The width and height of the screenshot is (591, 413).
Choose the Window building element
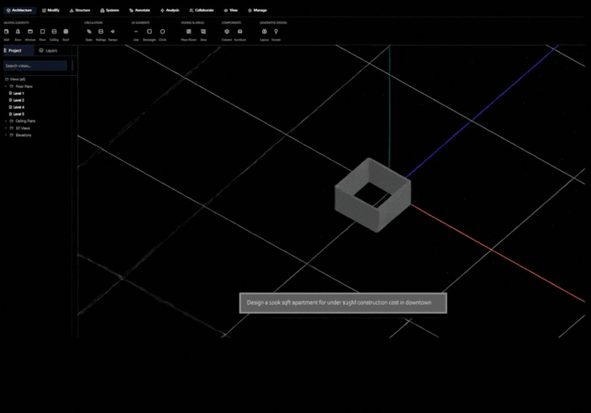(x=30, y=35)
